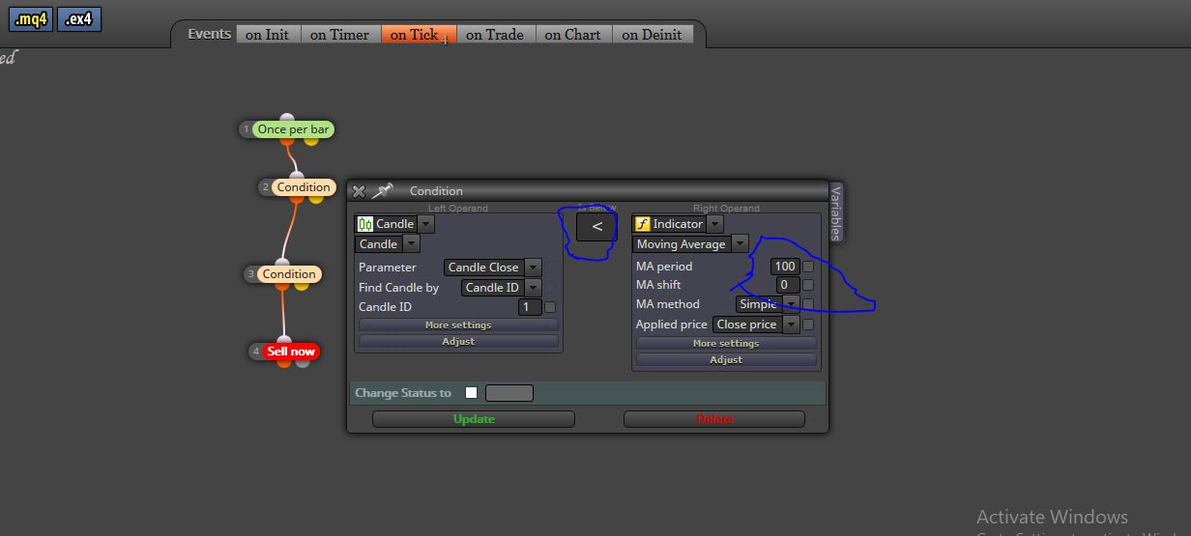Open the MA method Simple dropdown
Viewport: 1191px width, 536px height.
(791, 304)
